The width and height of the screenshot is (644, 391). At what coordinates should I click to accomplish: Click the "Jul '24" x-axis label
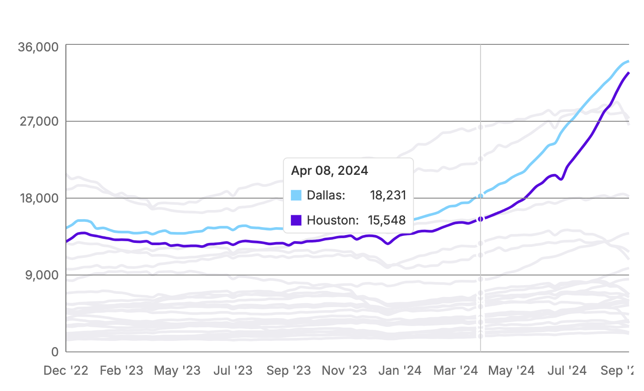click(567, 370)
